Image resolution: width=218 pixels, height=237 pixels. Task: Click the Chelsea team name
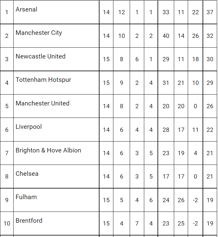[x=27, y=174]
